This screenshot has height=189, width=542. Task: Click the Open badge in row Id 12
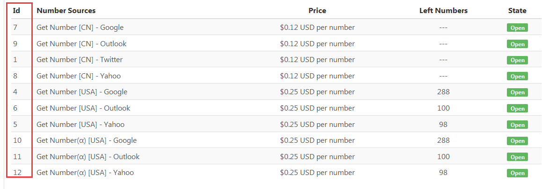517,173
